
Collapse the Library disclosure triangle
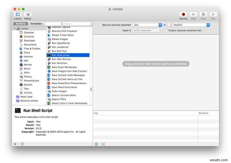14,29
